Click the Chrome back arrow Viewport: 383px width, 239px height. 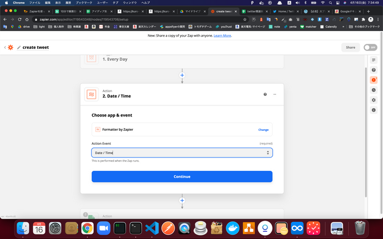point(5,19)
